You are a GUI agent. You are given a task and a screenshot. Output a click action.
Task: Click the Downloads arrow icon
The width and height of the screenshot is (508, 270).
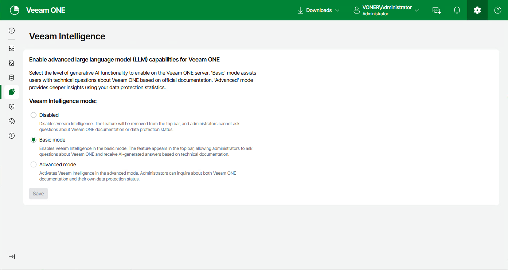tap(300, 10)
